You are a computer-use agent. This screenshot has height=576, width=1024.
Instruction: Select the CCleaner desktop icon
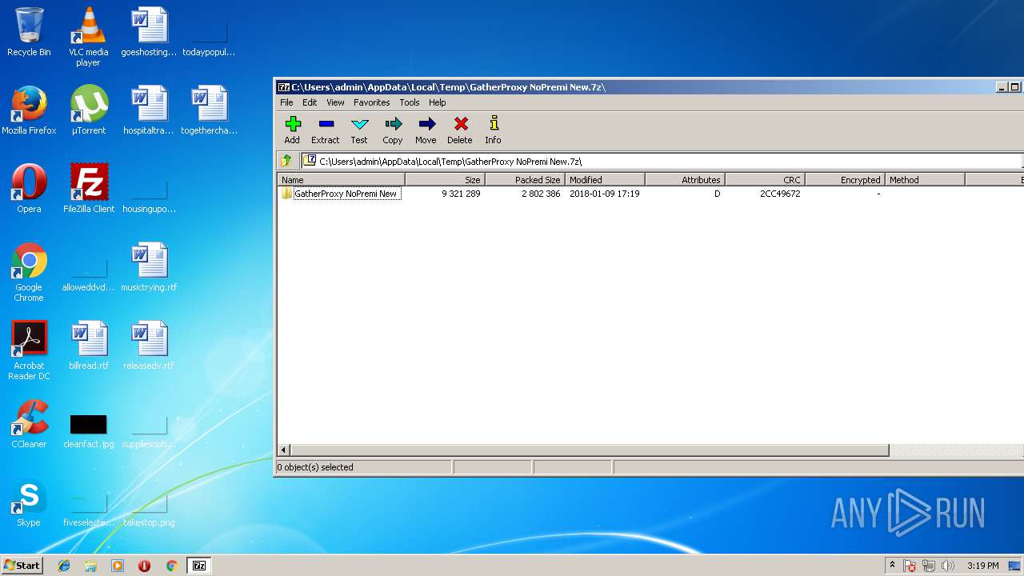click(x=29, y=424)
